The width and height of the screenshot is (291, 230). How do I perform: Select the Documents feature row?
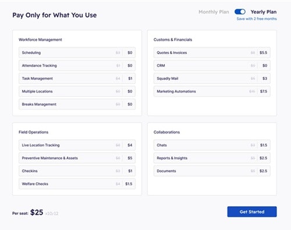click(212, 171)
